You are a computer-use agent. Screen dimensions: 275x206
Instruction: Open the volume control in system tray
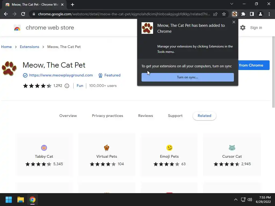250,200
